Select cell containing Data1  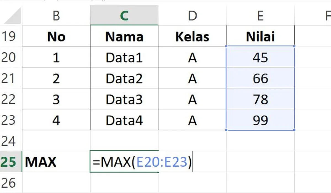[x=124, y=57]
